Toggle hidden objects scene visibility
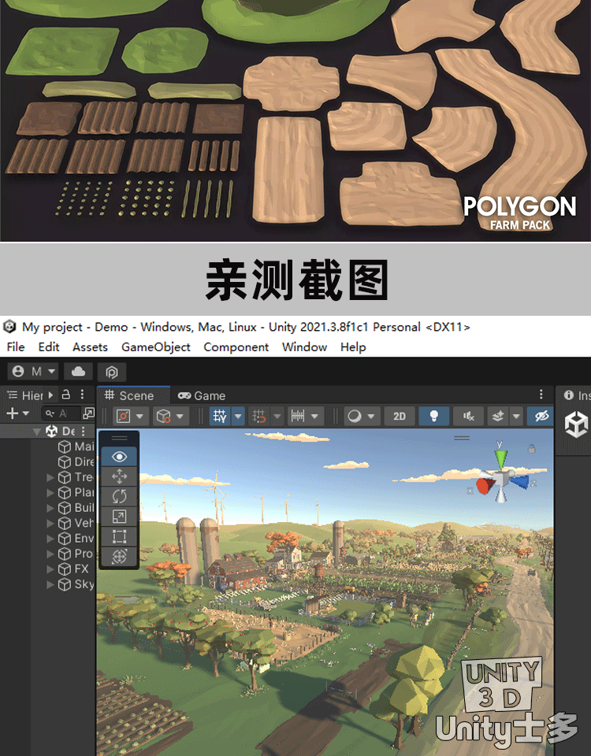The height and width of the screenshot is (756, 591). click(541, 416)
